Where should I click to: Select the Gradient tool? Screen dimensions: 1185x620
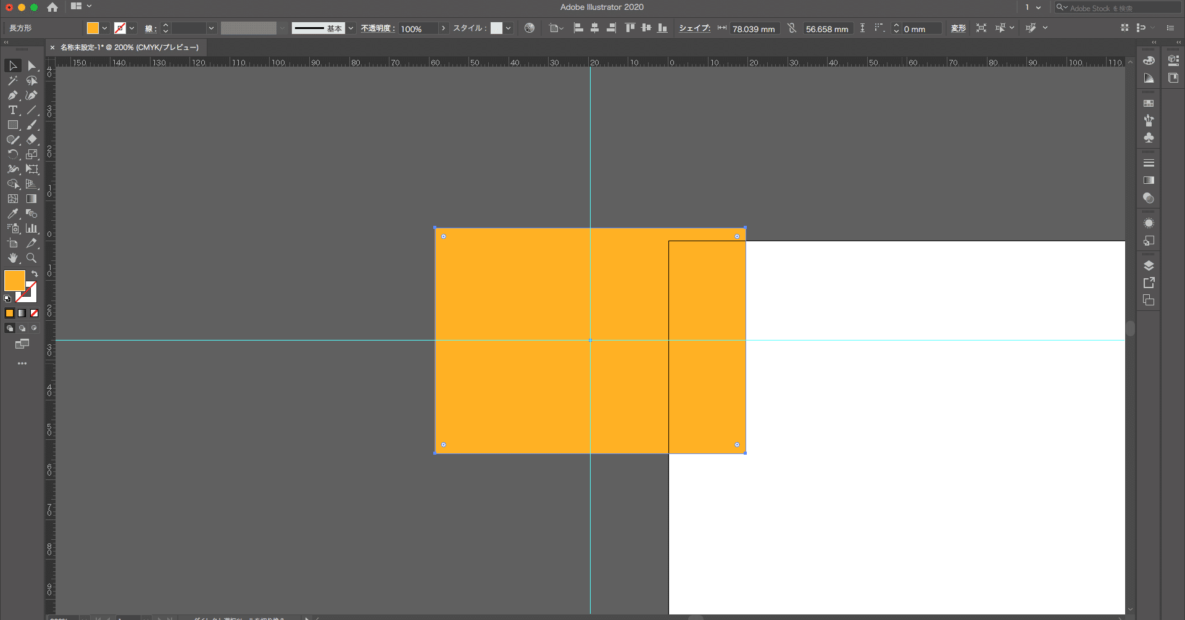[x=31, y=199]
